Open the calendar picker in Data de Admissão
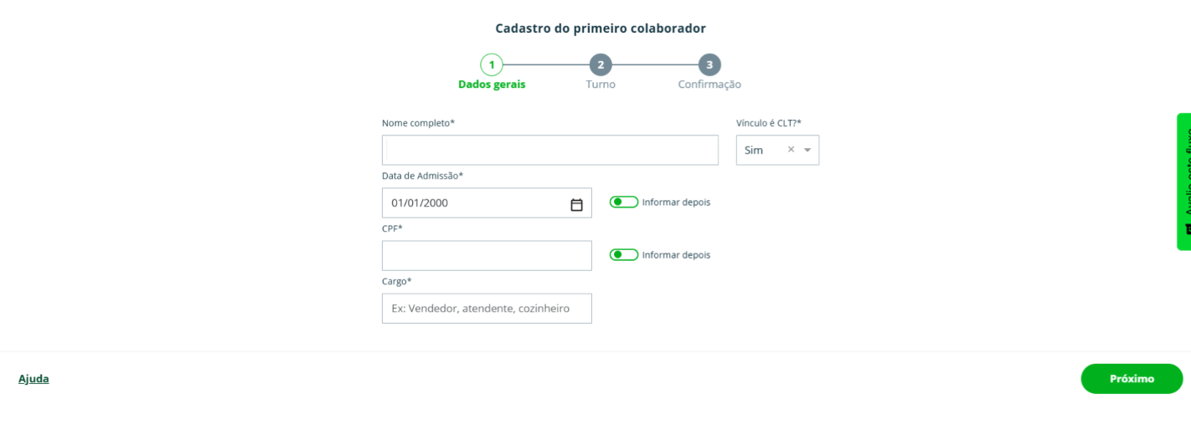 [x=576, y=204]
